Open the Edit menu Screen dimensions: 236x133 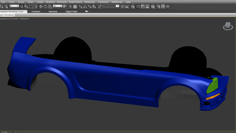[x=3, y=2]
